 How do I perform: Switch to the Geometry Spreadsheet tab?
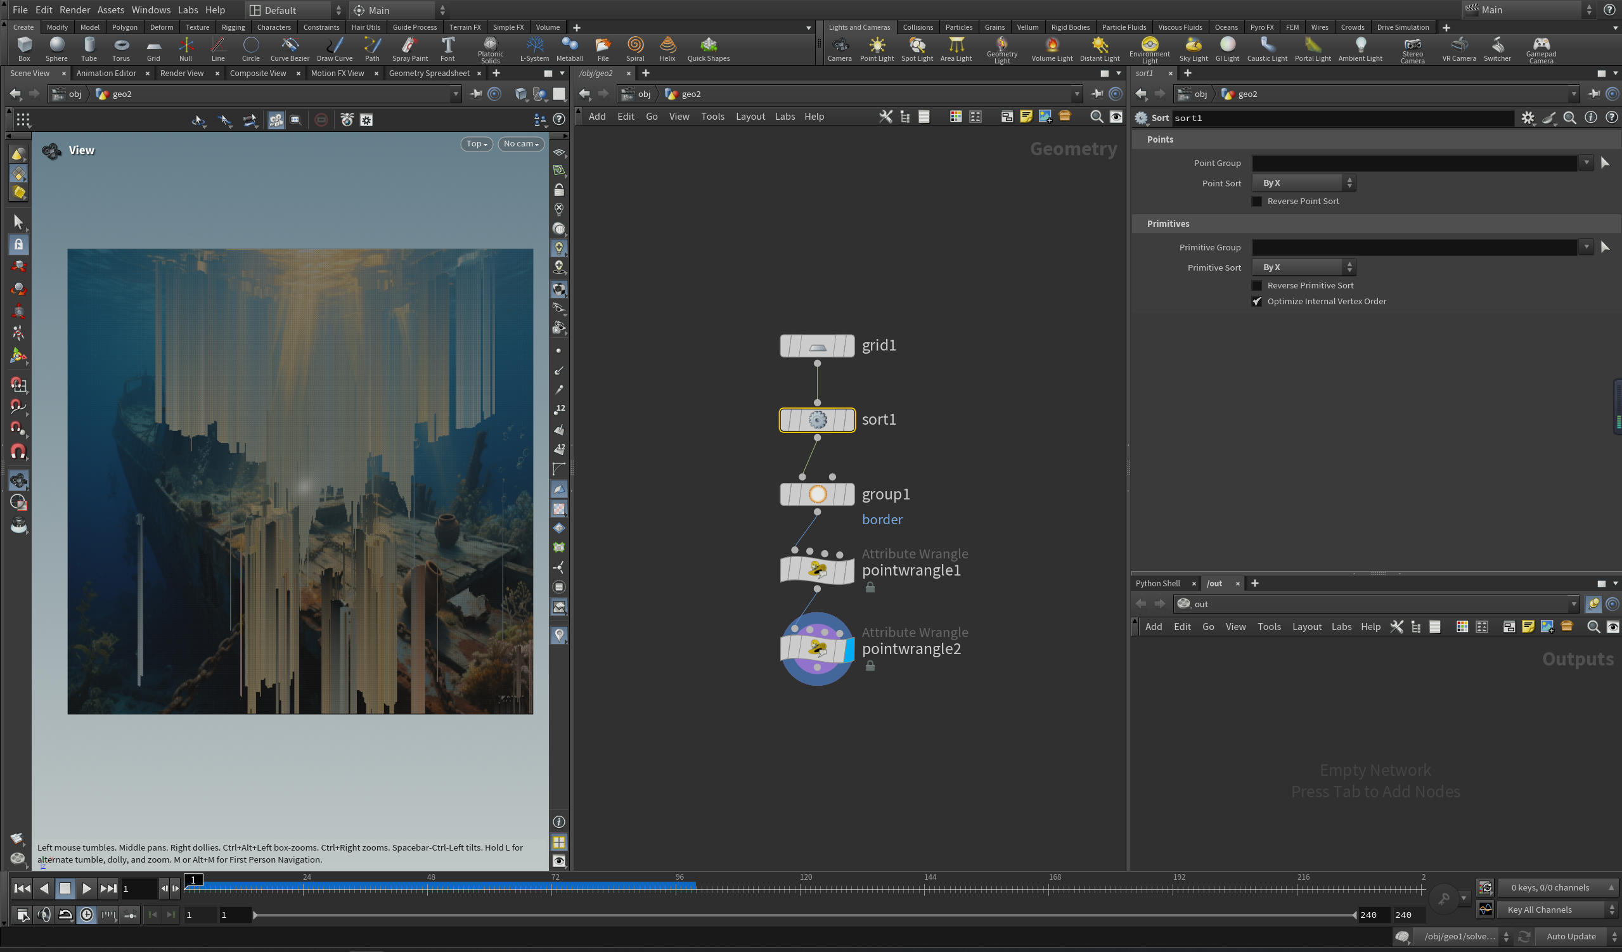click(429, 74)
